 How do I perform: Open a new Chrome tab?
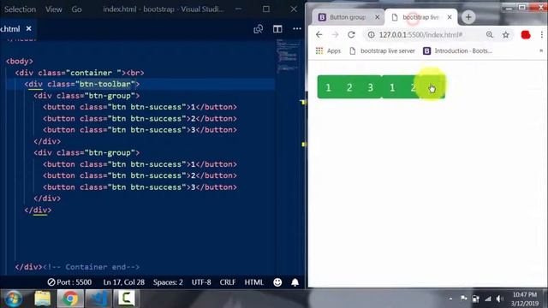[x=468, y=17]
